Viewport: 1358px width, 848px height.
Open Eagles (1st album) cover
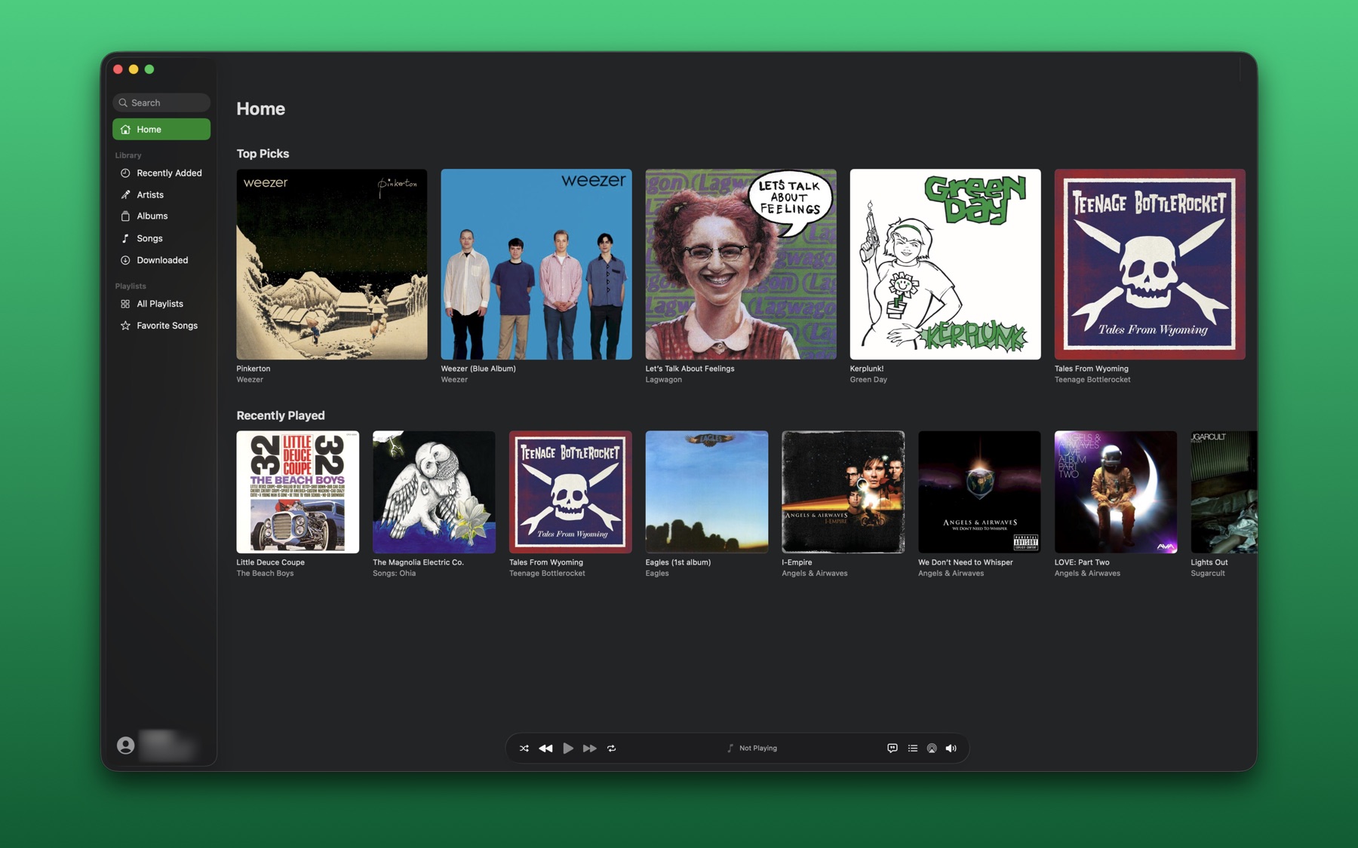707,492
